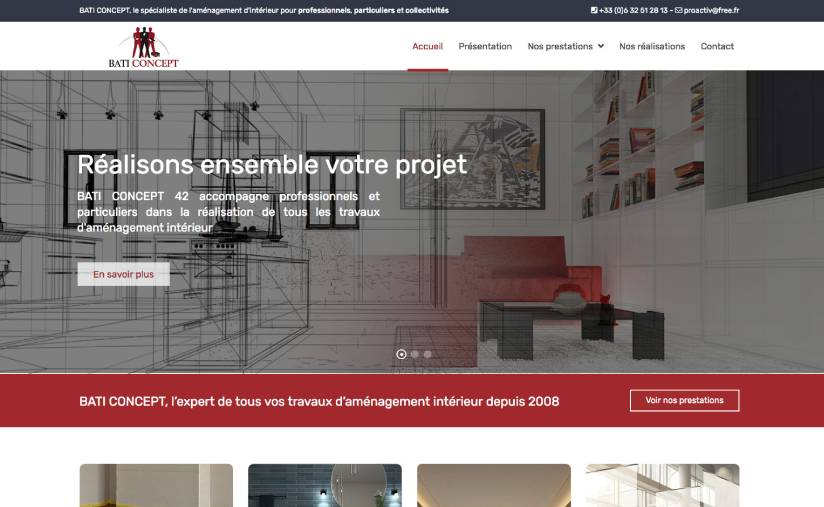This screenshot has height=507, width=824.
Task: Open the bright white interior thumbnail
Action: pos(662,485)
